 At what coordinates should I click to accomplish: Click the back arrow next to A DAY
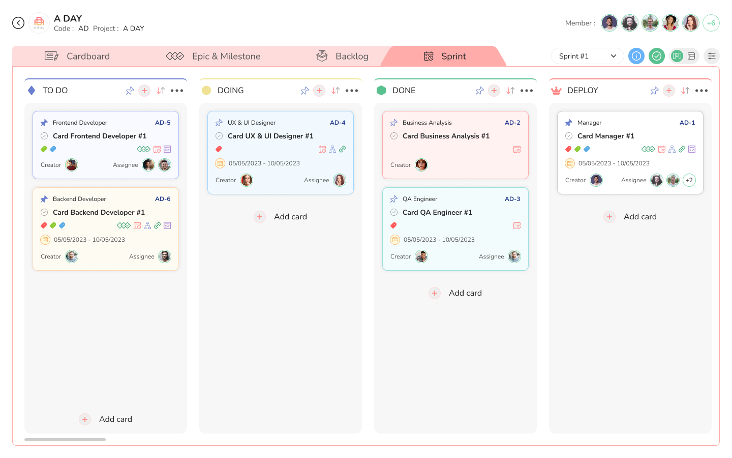click(18, 23)
